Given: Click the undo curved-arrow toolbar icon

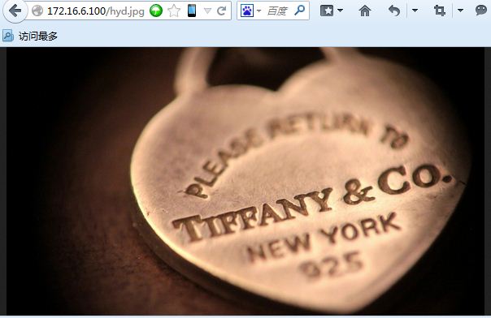Looking at the screenshot, I should pos(394,11).
